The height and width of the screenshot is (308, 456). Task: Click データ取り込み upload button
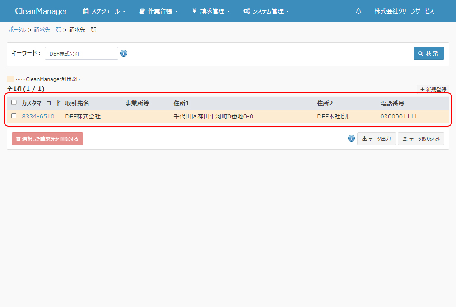pyautogui.click(x=421, y=139)
